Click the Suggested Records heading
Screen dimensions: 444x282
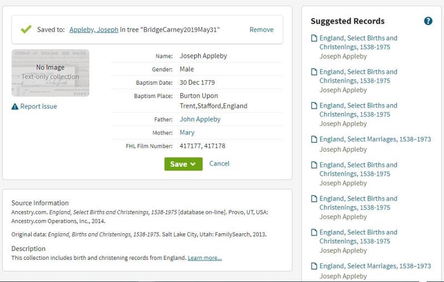(x=347, y=21)
